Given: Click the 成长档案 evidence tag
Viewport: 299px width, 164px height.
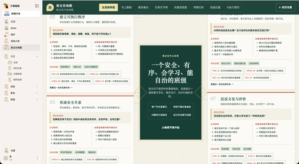Looking at the screenshot, I should click(x=247, y=149).
